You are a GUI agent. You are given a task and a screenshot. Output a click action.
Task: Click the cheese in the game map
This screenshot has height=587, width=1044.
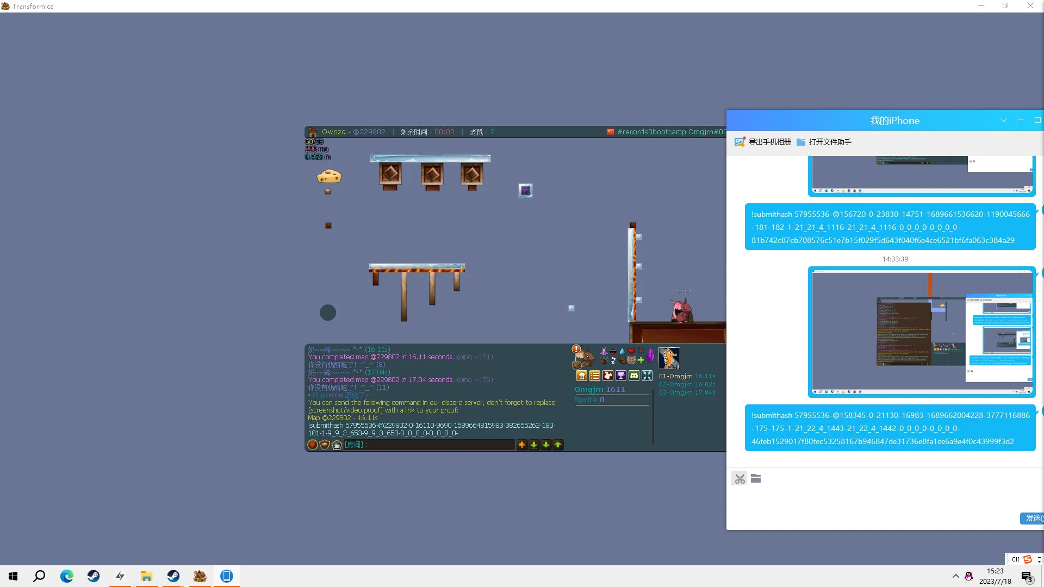[329, 176]
